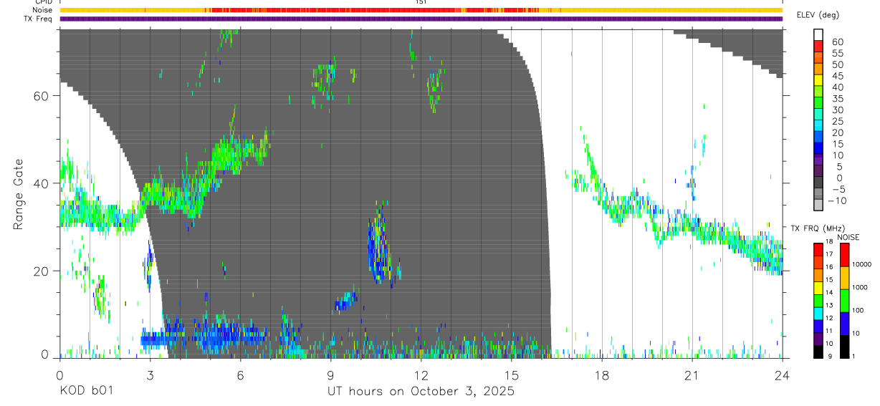The height and width of the screenshot is (406, 880).
Task: Click the '55' ELEV legend value
Action: tap(836, 53)
